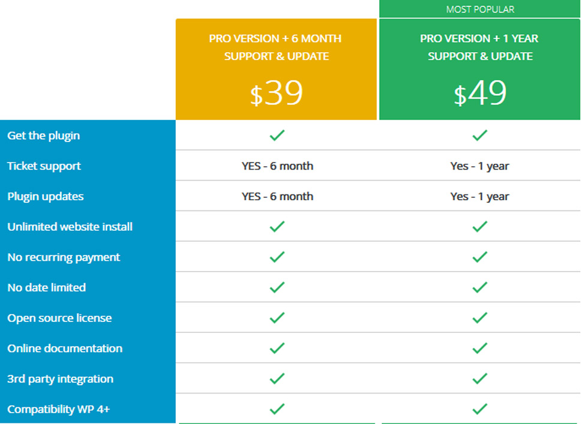Click Unlimited website install checkmark for $39 plan
Screen dimensions: 582x424
(277, 227)
